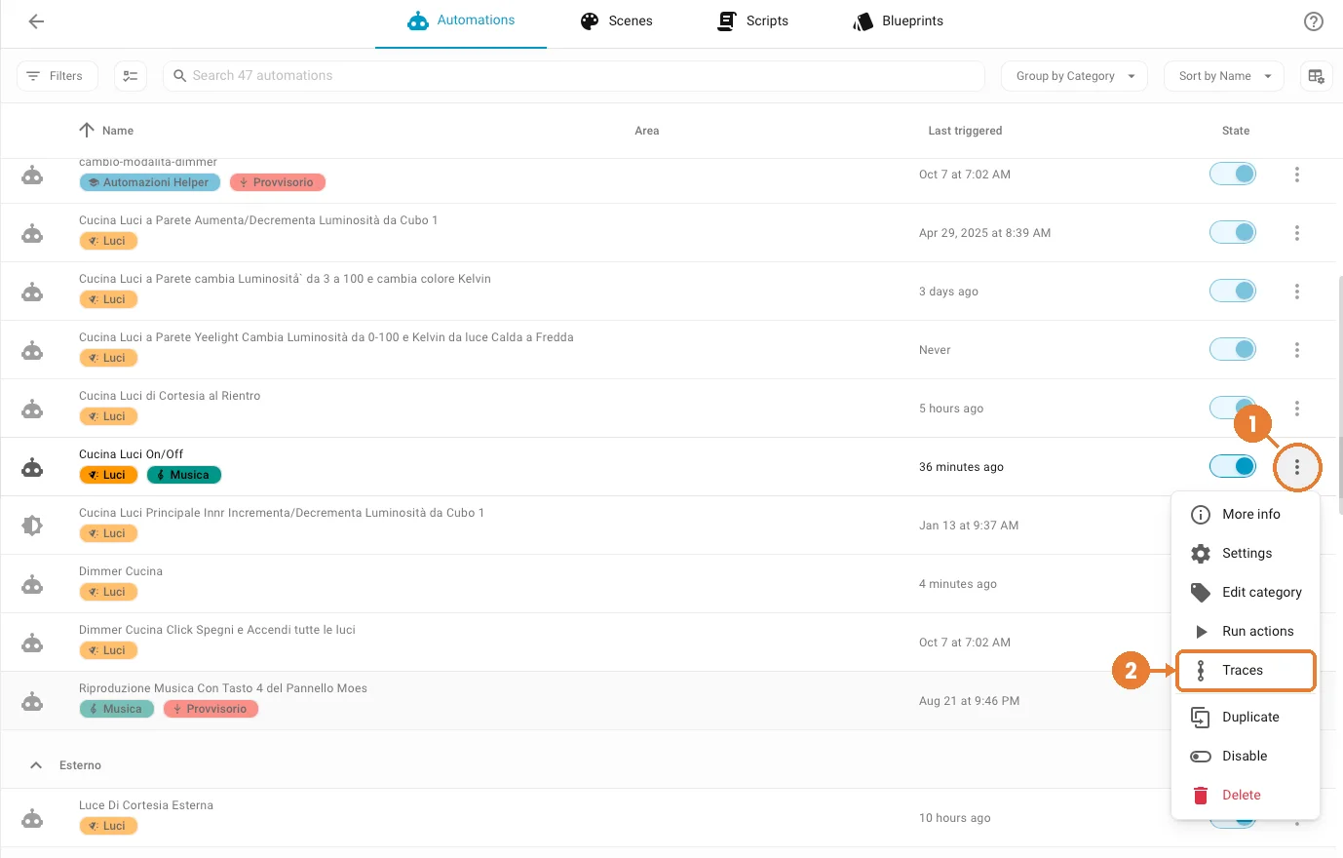Click Luci label on Dimmer Cucina row
This screenshot has width=1343, height=858.
click(x=108, y=592)
